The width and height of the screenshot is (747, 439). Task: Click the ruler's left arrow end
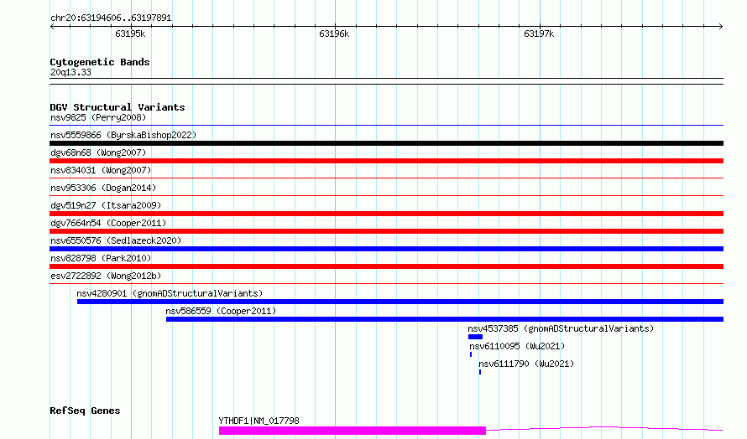52,26
